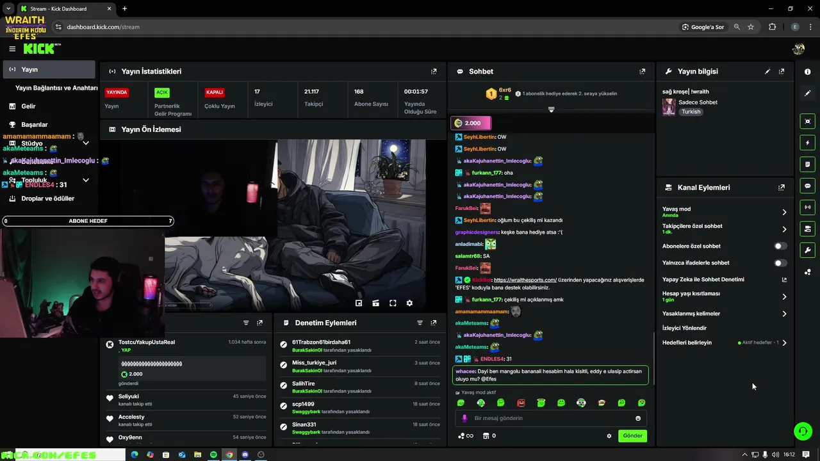Image resolution: width=820 pixels, height=461 pixels.
Task: Expand Hesap yaşı kısıtlaması options
Action: point(784,297)
